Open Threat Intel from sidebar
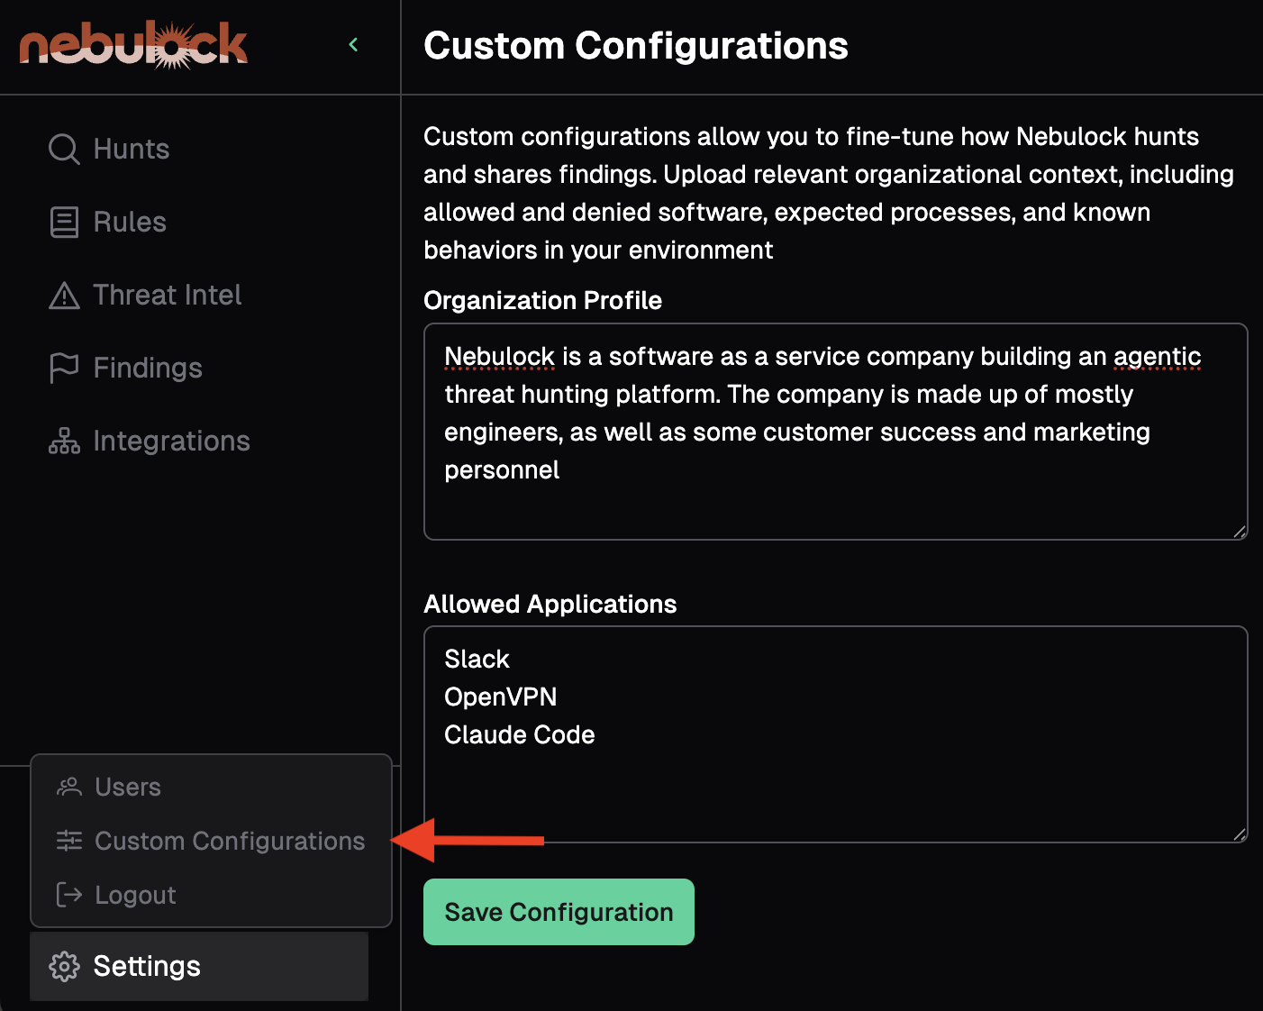Viewport: 1263px width, 1011px height. (168, 296)
